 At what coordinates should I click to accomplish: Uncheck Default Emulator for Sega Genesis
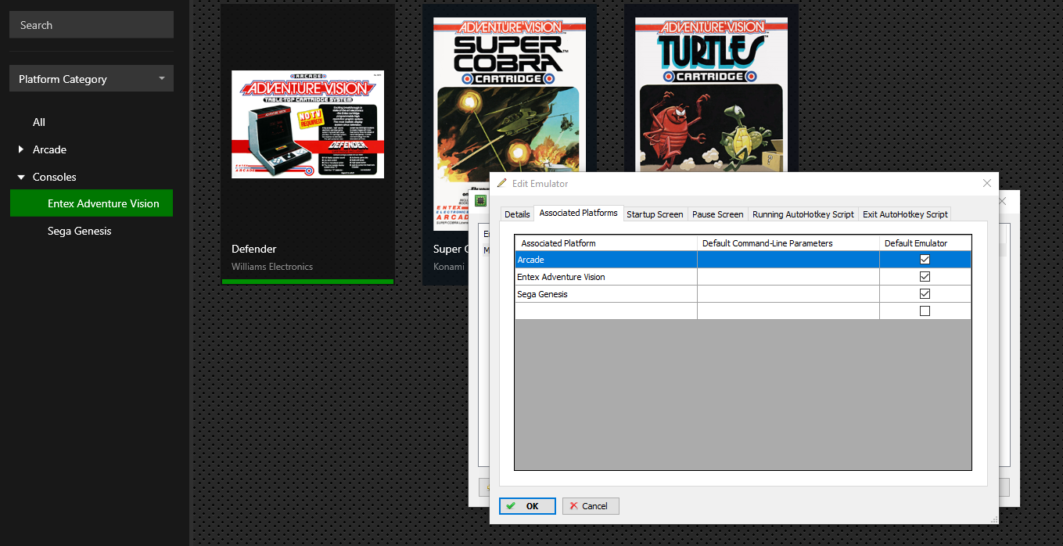point(925,294)
